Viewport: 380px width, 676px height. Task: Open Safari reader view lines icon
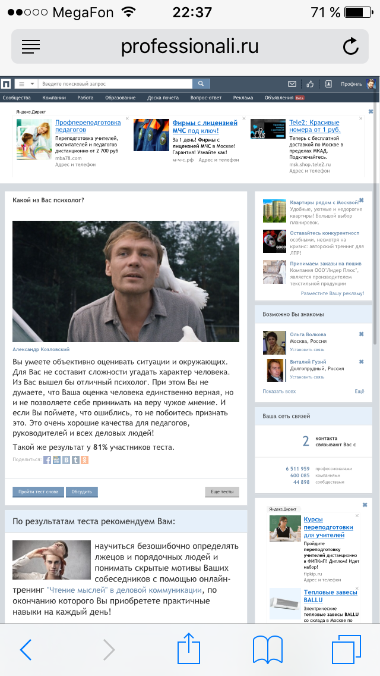pyautogui.click(x=31, y=46)
